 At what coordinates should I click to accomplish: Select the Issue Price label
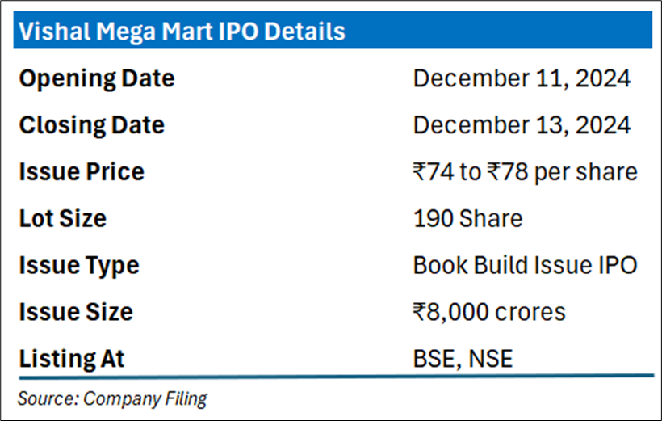click(x=82, y=172)
